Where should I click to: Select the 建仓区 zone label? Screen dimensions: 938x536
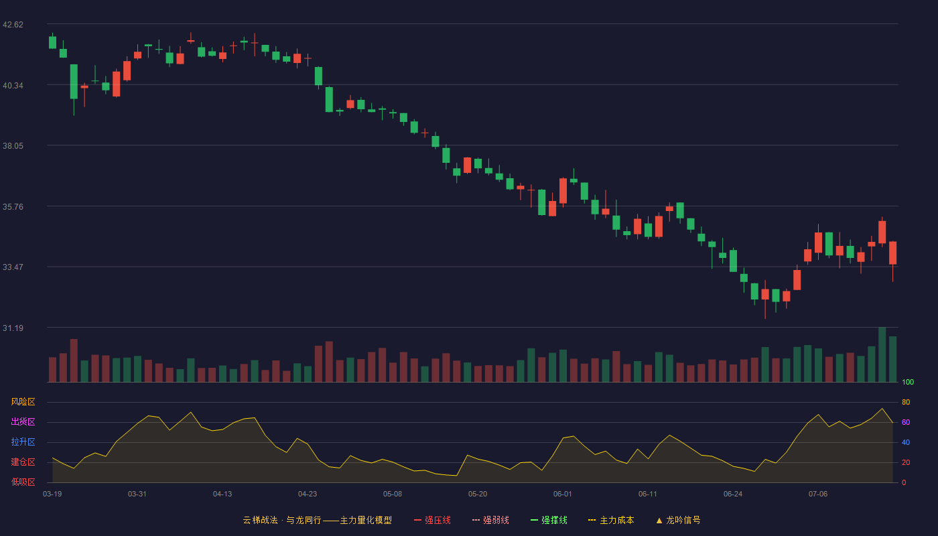(x=23, y=462)
